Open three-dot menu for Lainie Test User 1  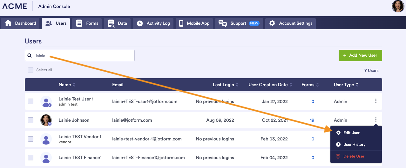point(376,101)
